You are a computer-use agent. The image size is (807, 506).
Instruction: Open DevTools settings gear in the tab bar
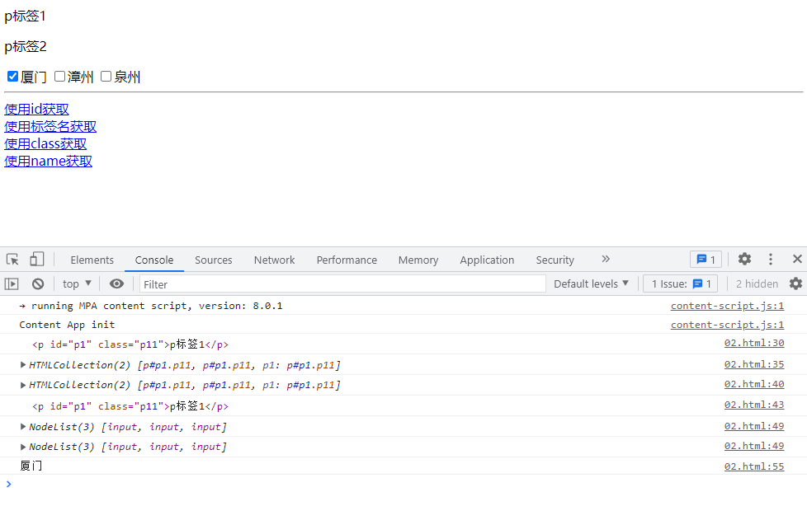click(744, 260)
